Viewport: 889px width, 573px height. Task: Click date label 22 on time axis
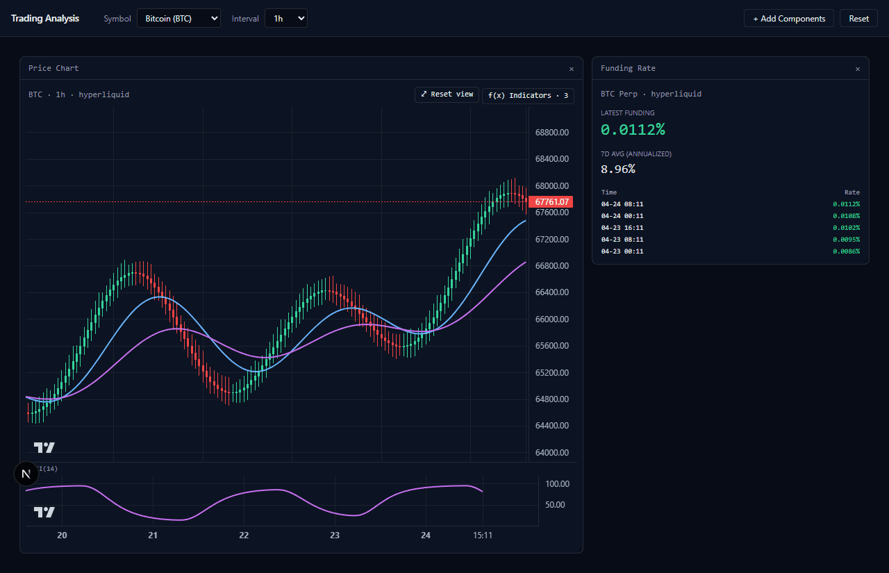[244, 535]
